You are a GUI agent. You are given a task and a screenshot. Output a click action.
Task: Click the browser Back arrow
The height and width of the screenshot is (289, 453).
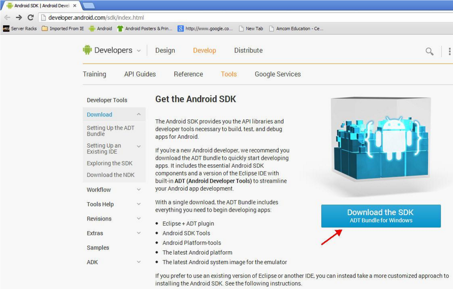(7, 17)
